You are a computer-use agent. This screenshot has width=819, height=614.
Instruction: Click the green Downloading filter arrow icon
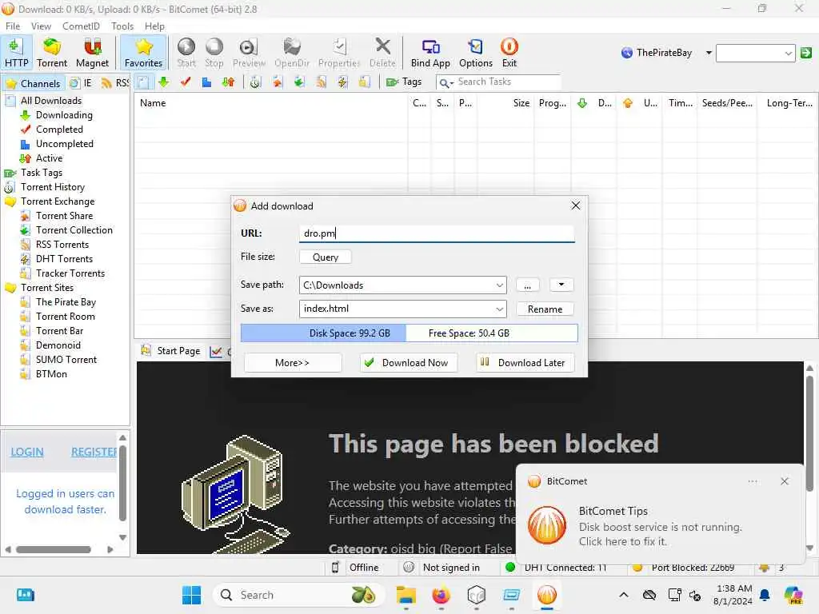click(164, 82)
